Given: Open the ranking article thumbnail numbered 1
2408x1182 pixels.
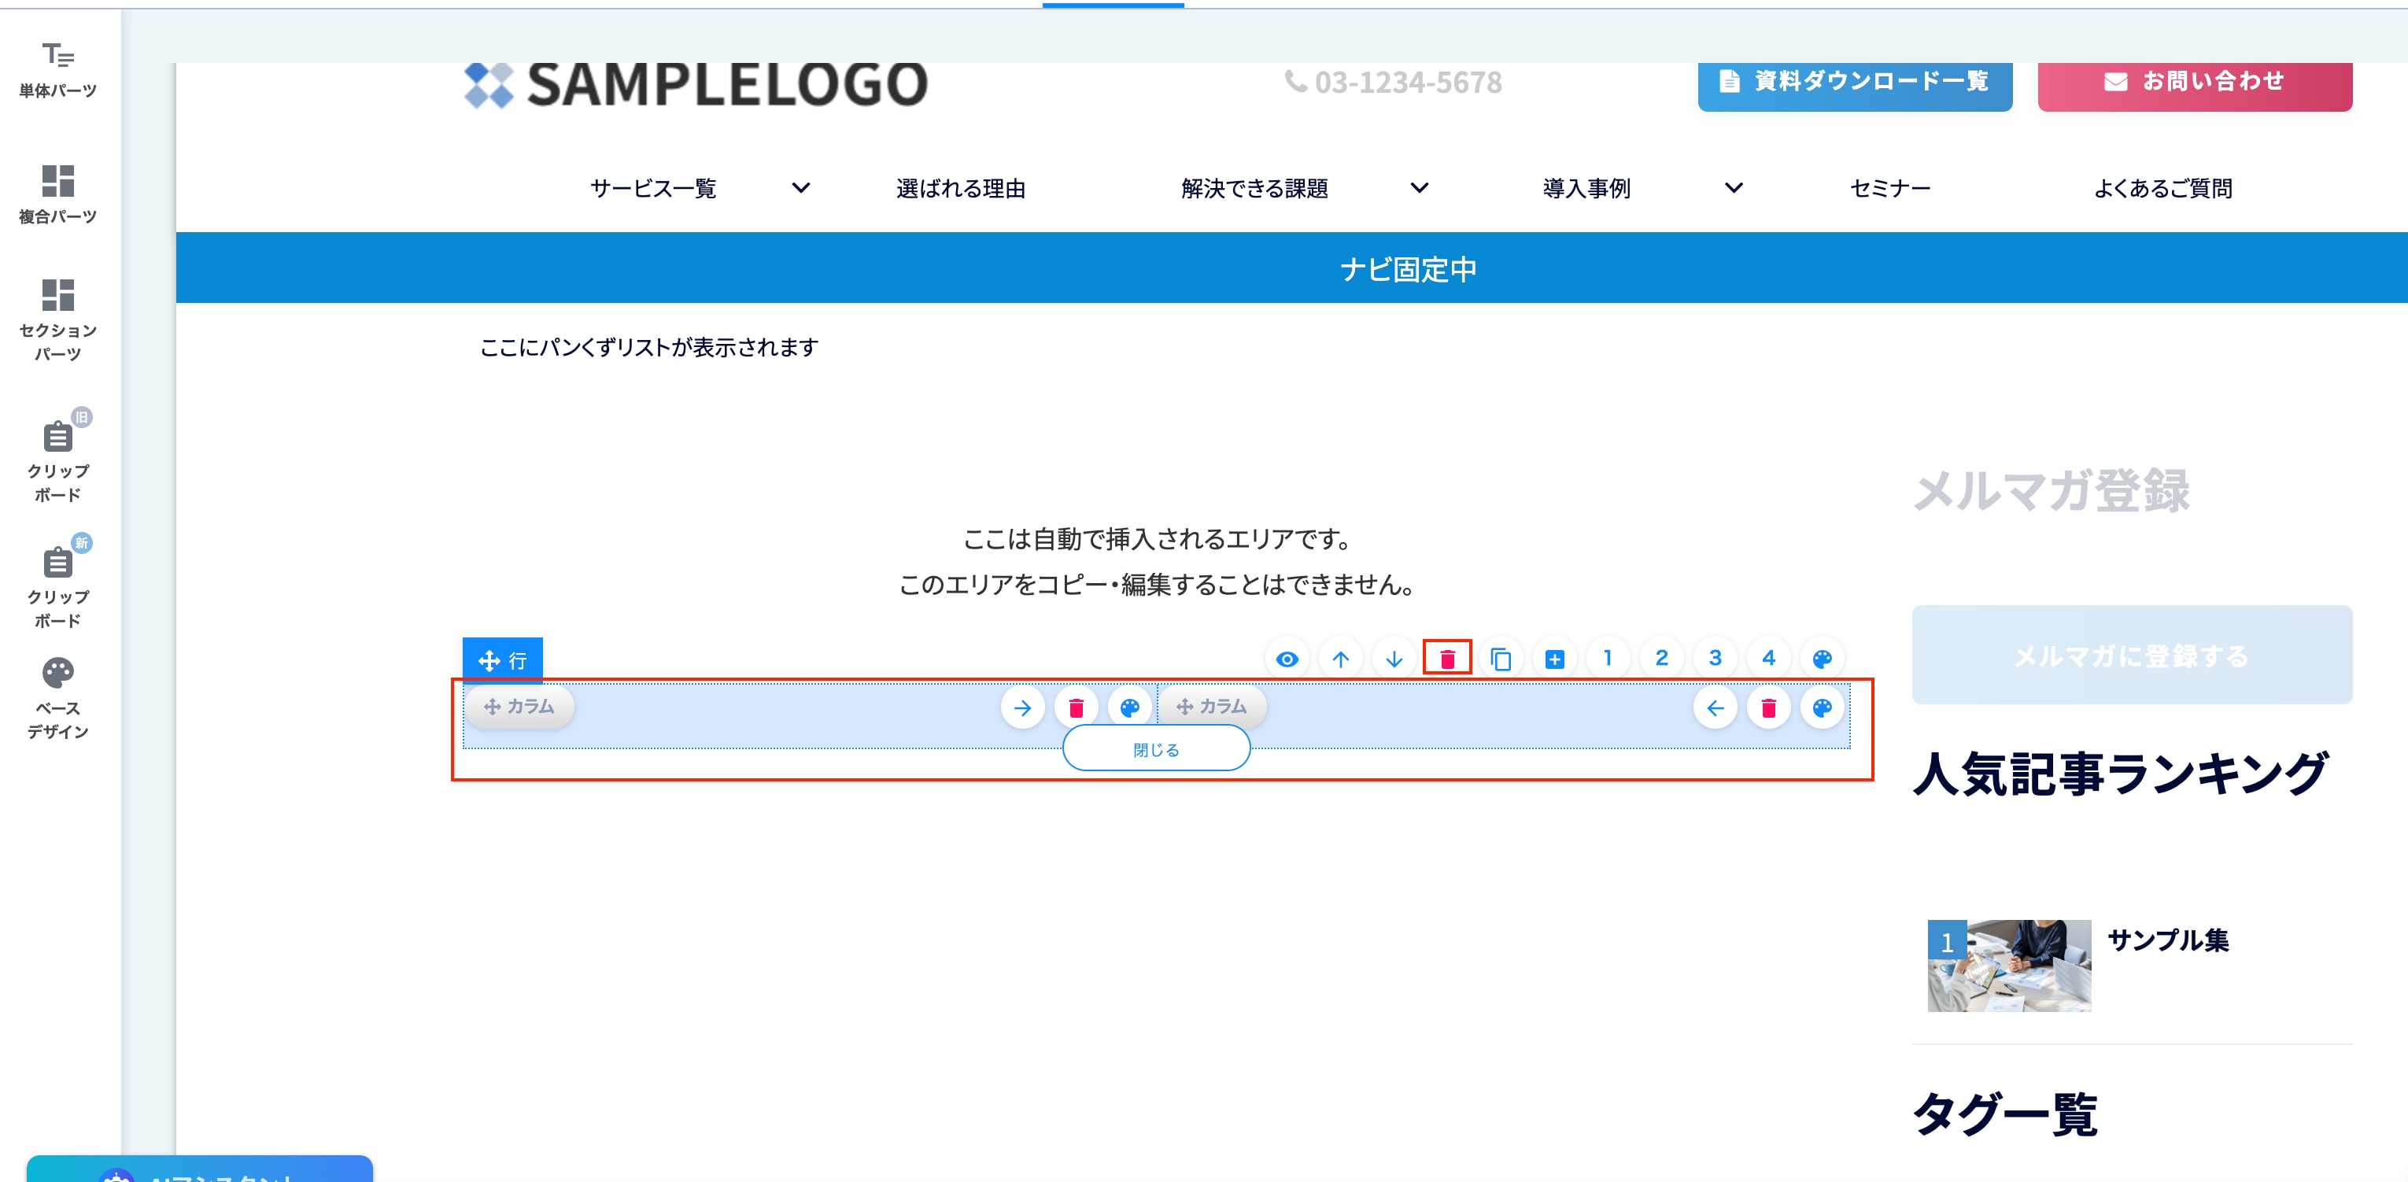Looking at the screenshot, I should [x=2009, y=965].
